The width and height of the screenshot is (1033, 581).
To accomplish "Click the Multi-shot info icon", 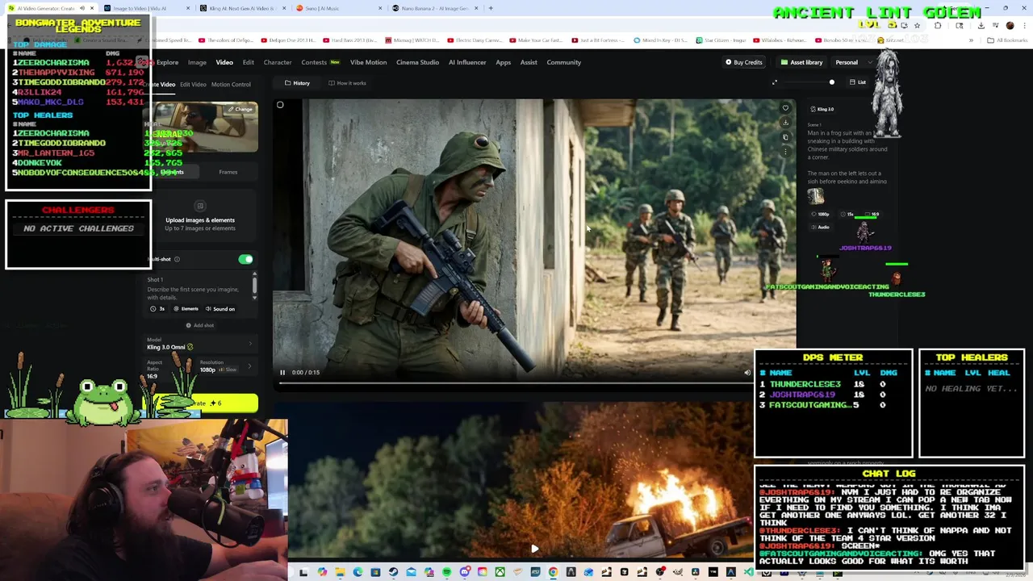I will [x=178, y=259].
